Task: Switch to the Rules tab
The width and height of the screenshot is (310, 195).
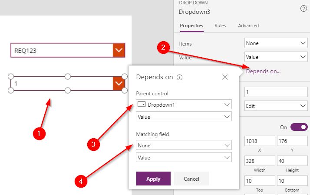Action: 220,26
